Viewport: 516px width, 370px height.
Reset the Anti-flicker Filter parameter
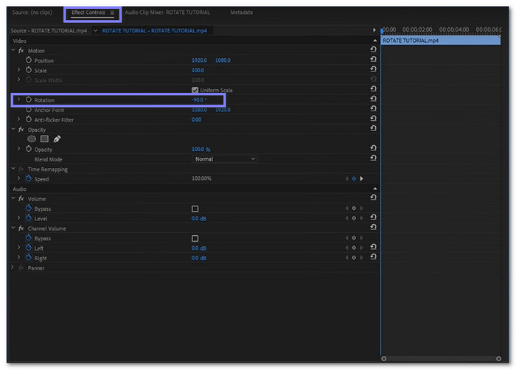tap(373, 118)
